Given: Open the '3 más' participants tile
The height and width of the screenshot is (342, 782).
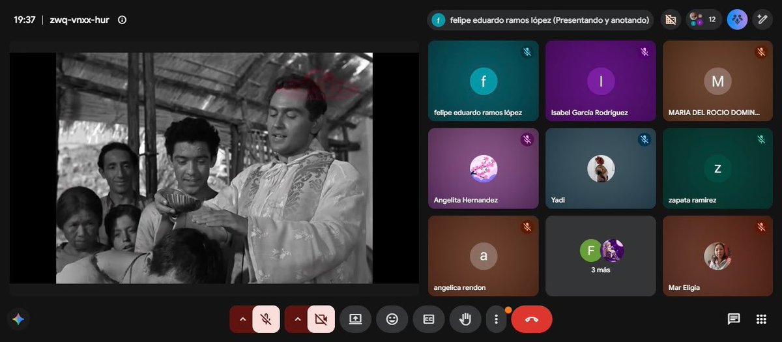Looking at the screenshot, I should (x=601, y=256).
